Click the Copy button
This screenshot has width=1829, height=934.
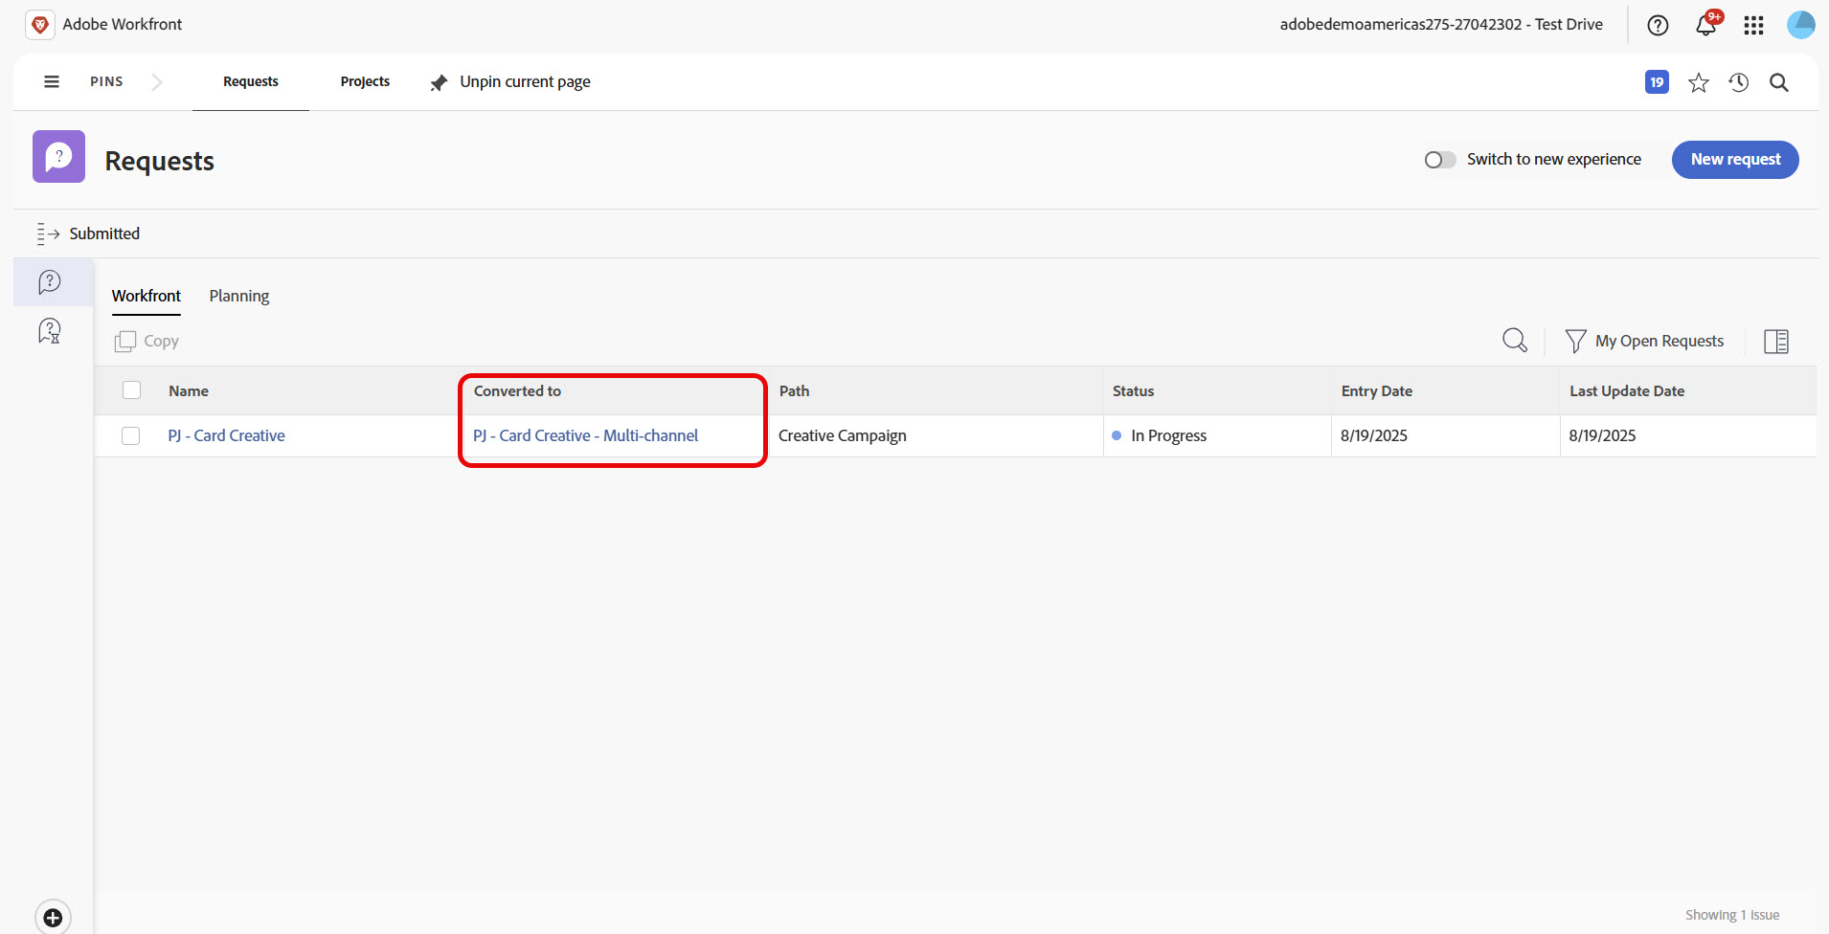point(147,342)
